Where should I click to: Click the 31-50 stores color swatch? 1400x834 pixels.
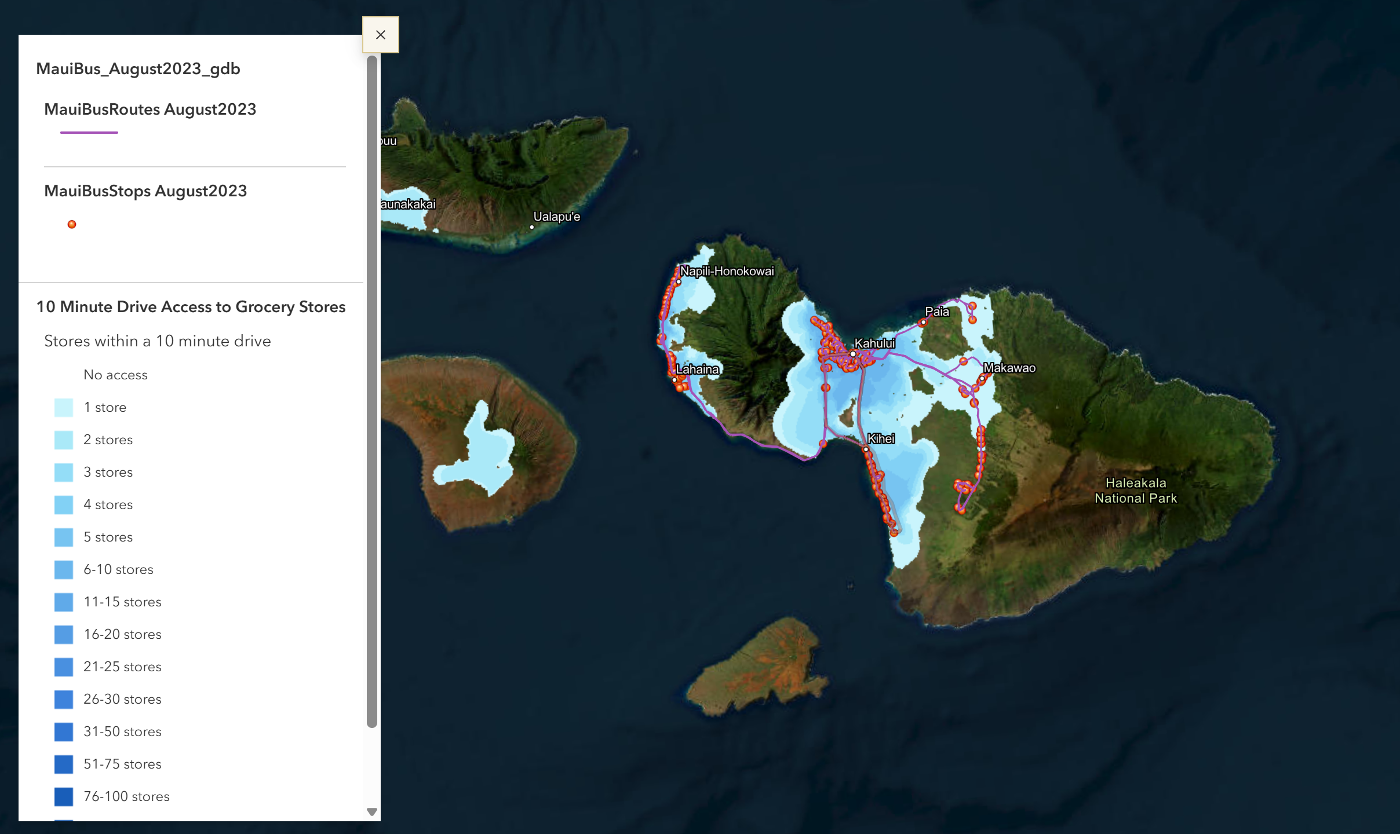[x=64, y=732]
